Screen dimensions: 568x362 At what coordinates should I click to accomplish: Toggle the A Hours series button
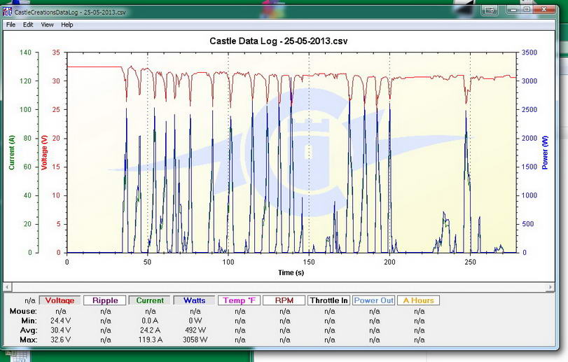tap(418, 300)
